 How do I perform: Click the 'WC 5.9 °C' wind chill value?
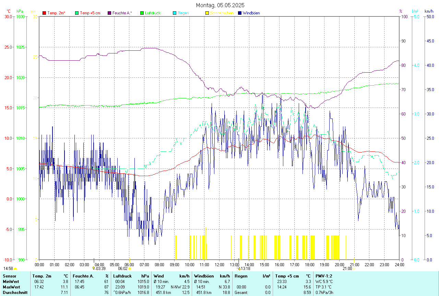324,281
